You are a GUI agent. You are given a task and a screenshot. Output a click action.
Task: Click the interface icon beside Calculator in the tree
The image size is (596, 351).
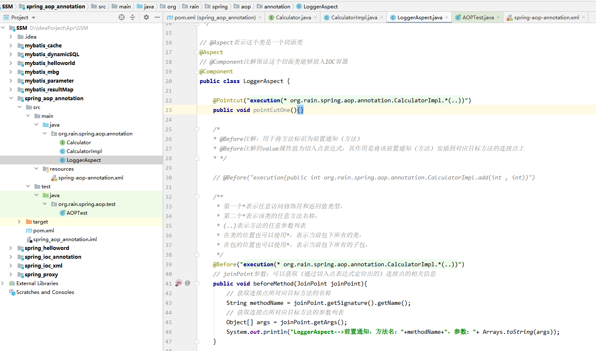click(62, 143)
